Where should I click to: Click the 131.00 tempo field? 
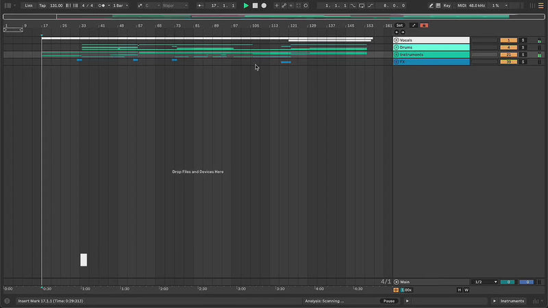click(x=56, y=5)
